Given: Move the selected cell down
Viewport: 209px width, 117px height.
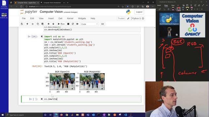Looking at the screenshot, I should [53, 24].
